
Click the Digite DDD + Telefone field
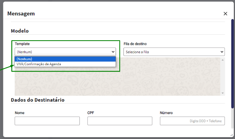pyautogui.click(x=192, y=121)
